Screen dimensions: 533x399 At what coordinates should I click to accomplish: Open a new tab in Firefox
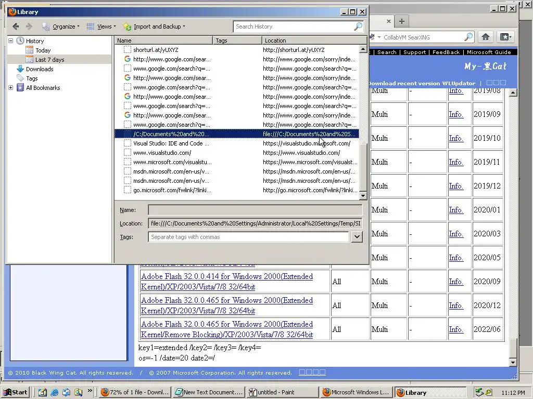coord(401,21)
